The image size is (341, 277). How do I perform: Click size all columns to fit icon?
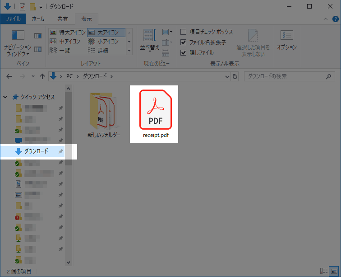[x=166, y=52]
